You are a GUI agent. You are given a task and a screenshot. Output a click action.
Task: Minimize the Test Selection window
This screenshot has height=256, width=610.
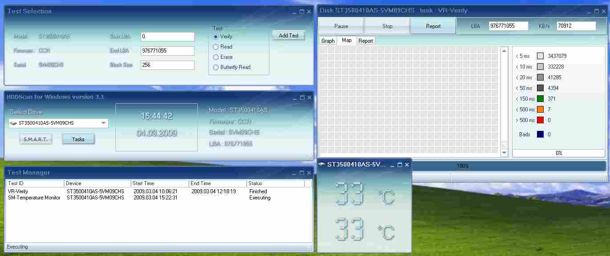(295, 12)
